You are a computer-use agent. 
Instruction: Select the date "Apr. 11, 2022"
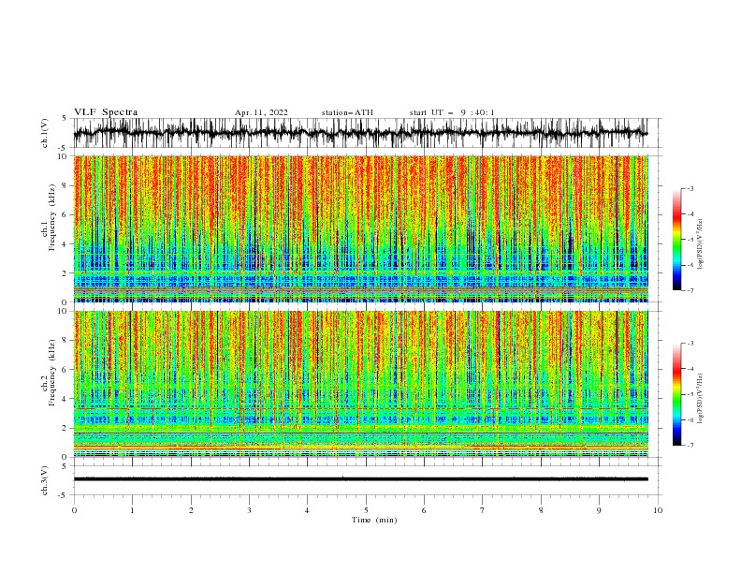coord(261,112)
